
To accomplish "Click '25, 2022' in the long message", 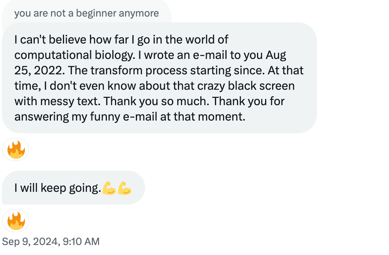I will click(39, 70).
